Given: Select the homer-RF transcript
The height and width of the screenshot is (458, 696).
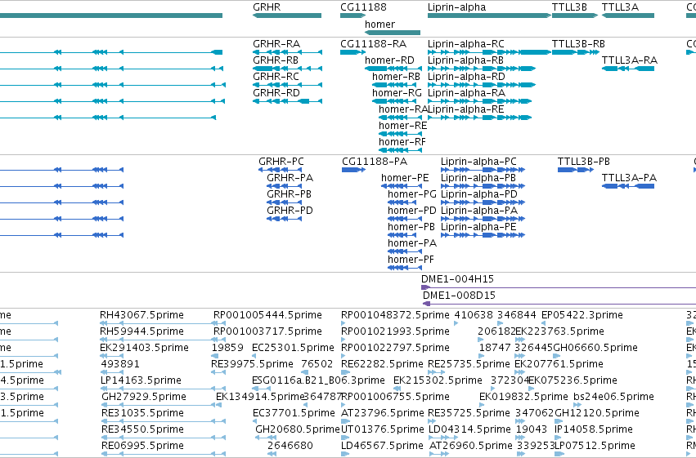Looking at the screenshot, I should pos(400,150).
